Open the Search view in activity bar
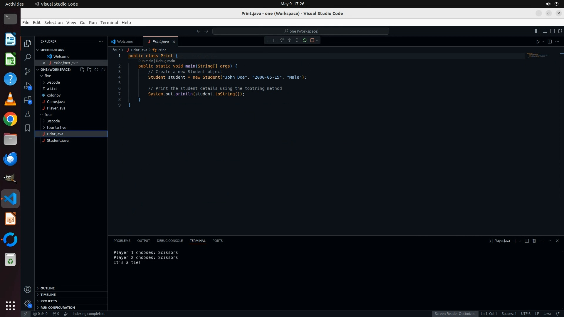This screenshot has height=317, width=564. [28, 58]
